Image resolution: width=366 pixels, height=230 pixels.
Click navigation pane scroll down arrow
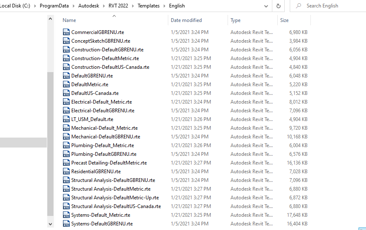(x=50, y=224)
